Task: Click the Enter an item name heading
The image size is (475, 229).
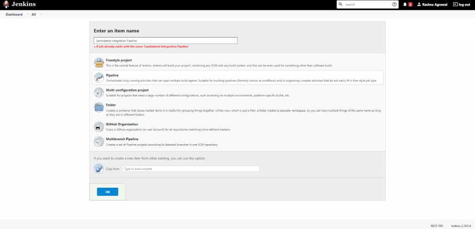Action: [116, 31]
